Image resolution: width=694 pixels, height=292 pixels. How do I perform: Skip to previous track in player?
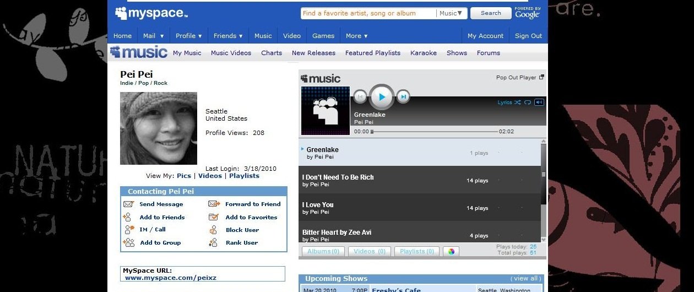click(x=360, y=97)
